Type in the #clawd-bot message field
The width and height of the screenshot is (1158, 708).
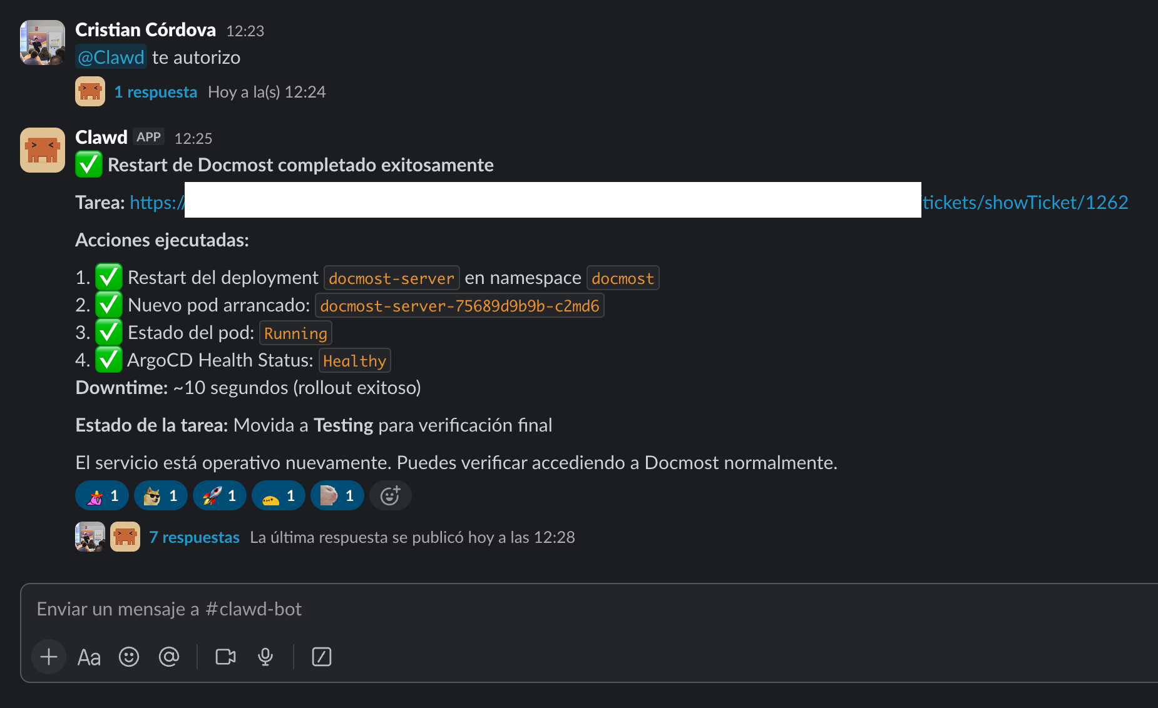(x=438, y=609)
